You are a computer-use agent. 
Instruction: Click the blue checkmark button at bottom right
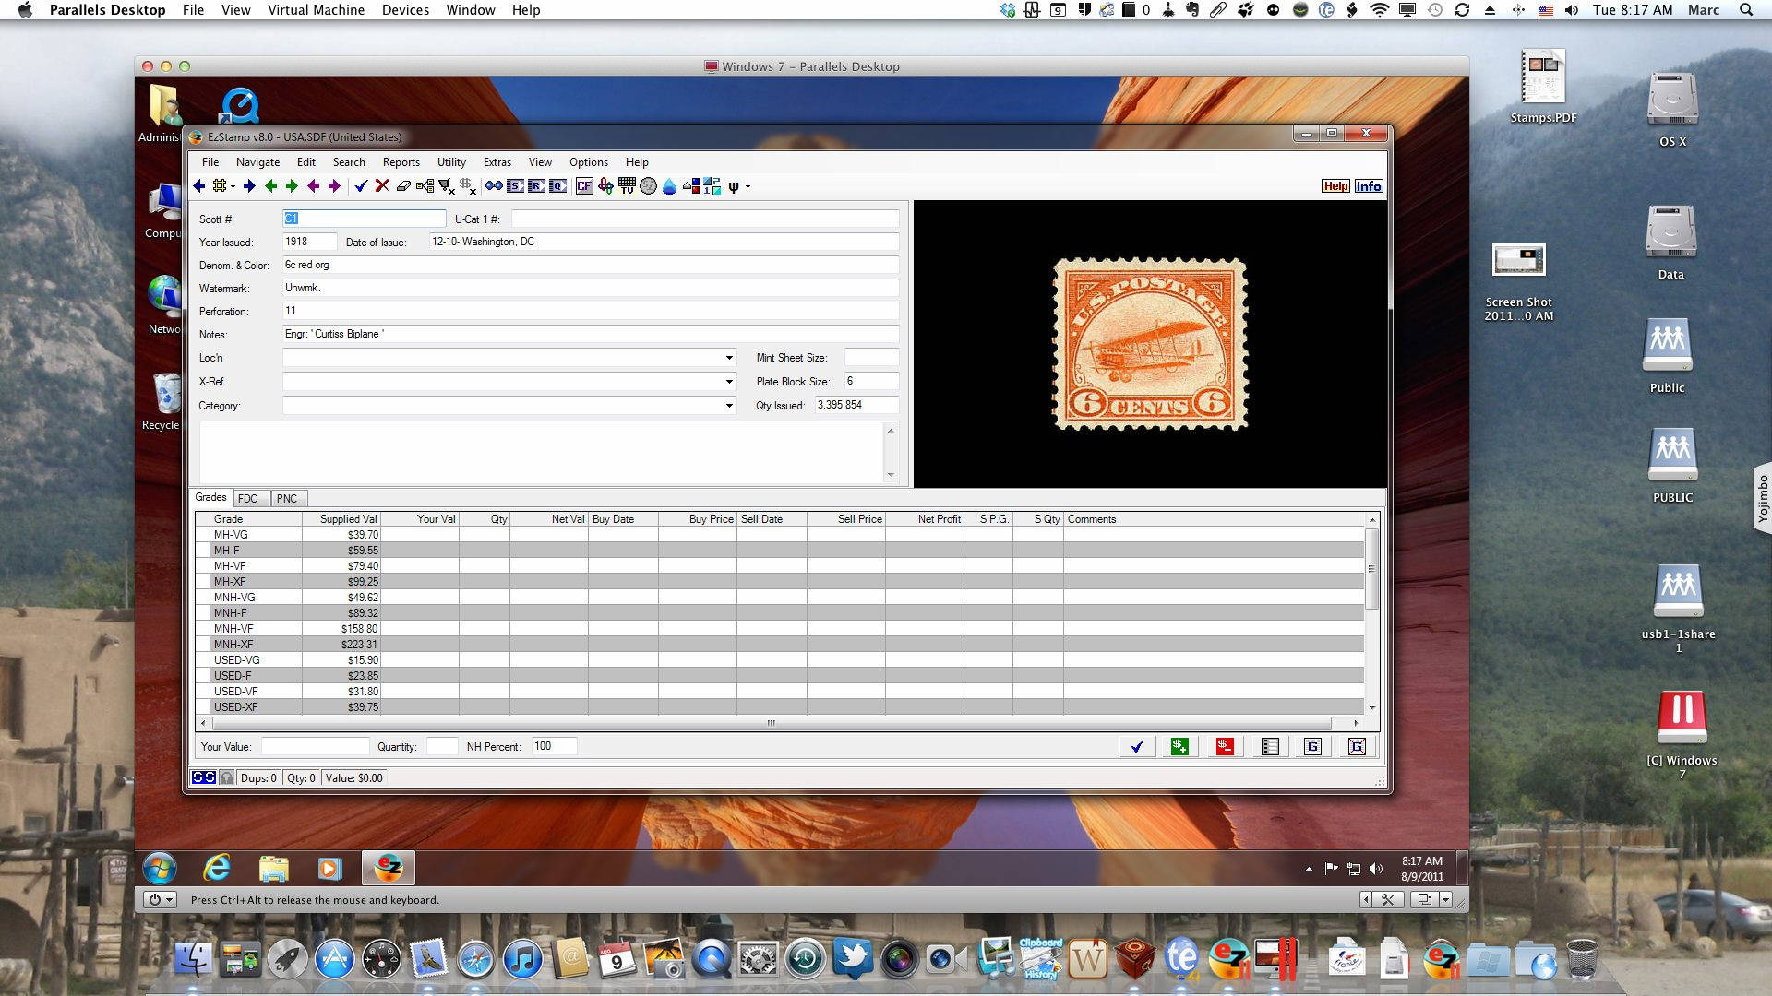point(1137,747)
